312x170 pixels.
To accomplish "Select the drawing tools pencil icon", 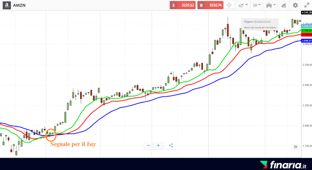I will click(x=284, y=5).
